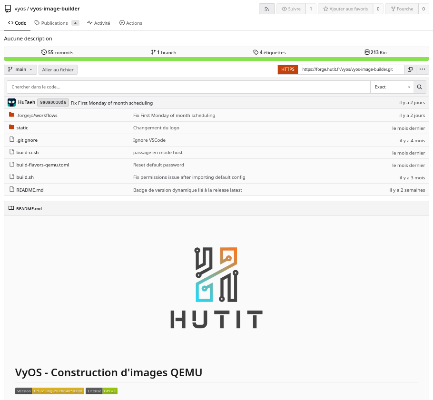Click the code search magnifier icon
The image size is (433, 400).
tap(420, 87)
